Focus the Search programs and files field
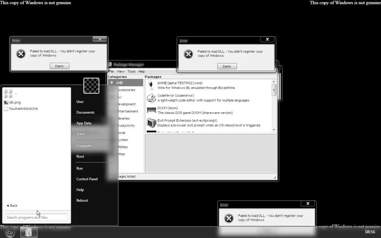This screenshot has width=381, height=238. [x=36, y=217]
